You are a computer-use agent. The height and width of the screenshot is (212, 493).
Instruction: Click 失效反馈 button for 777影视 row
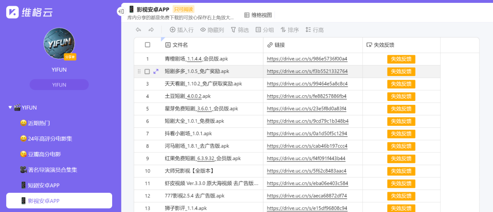point(401,196)
